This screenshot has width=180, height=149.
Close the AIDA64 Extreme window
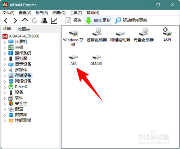click(172, 5)
